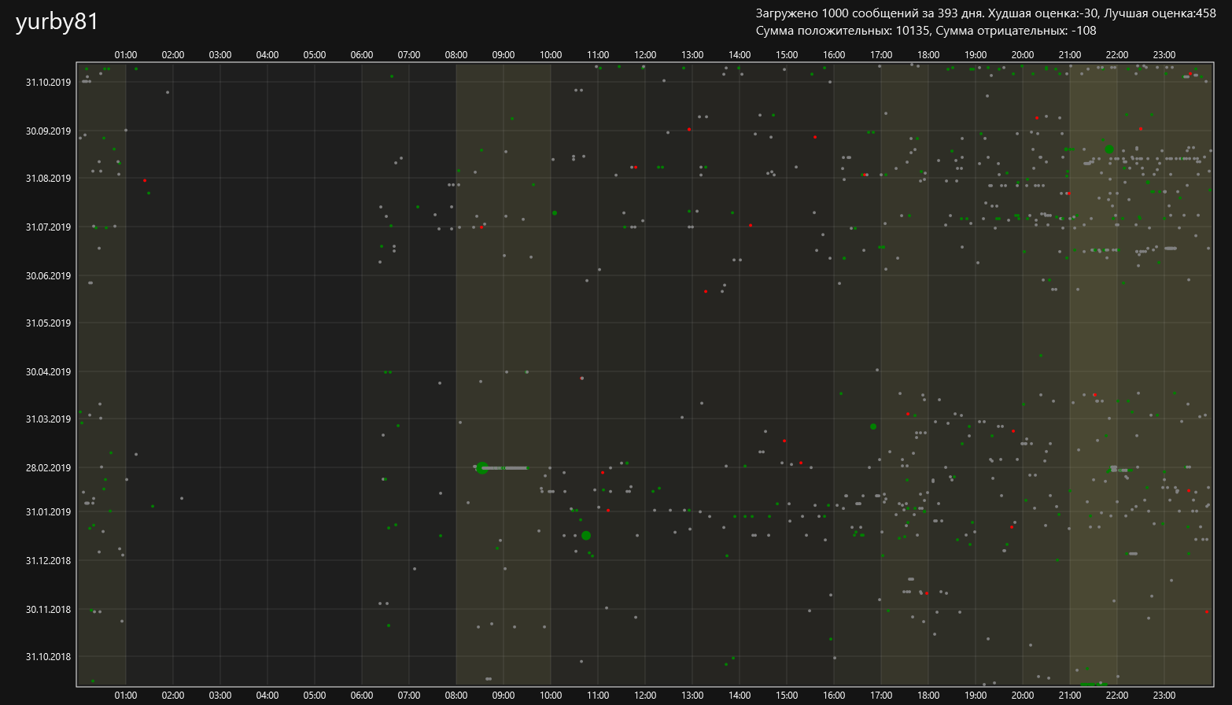Select the 10:00 label on the bottom axis
This screenshot has width=1232, height=705.
(551, 696)
